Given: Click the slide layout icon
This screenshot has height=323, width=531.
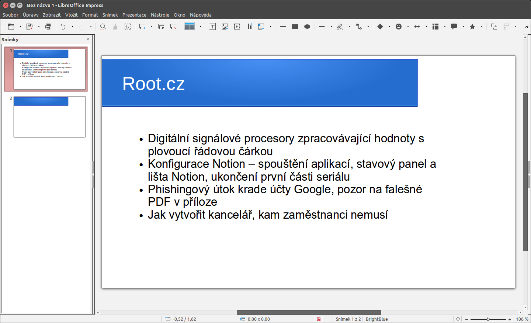Looking at the screenshot, I should [x=190, y=27].
